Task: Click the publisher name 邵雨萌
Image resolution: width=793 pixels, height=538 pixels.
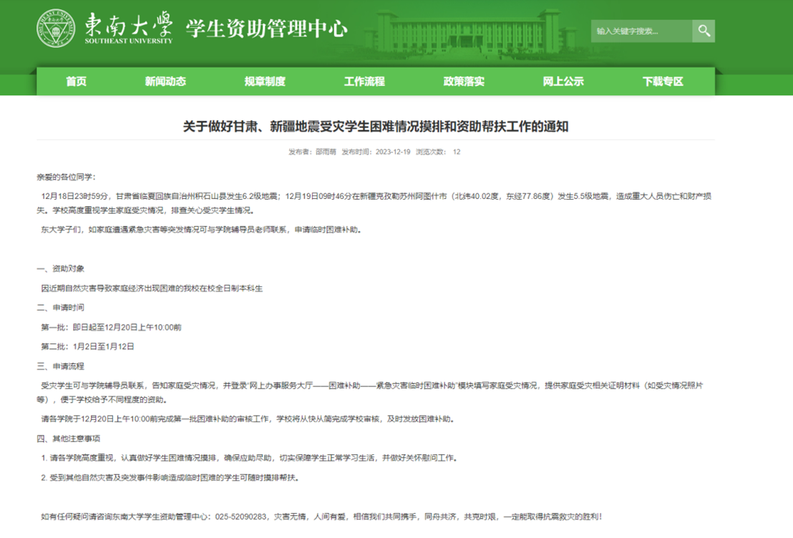Action: click(x=326, y=152)
